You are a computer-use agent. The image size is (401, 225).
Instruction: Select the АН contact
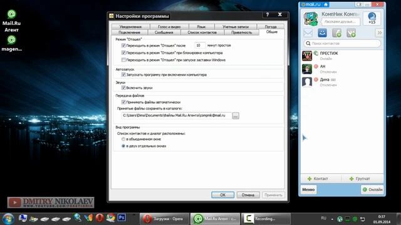point(342,69)
